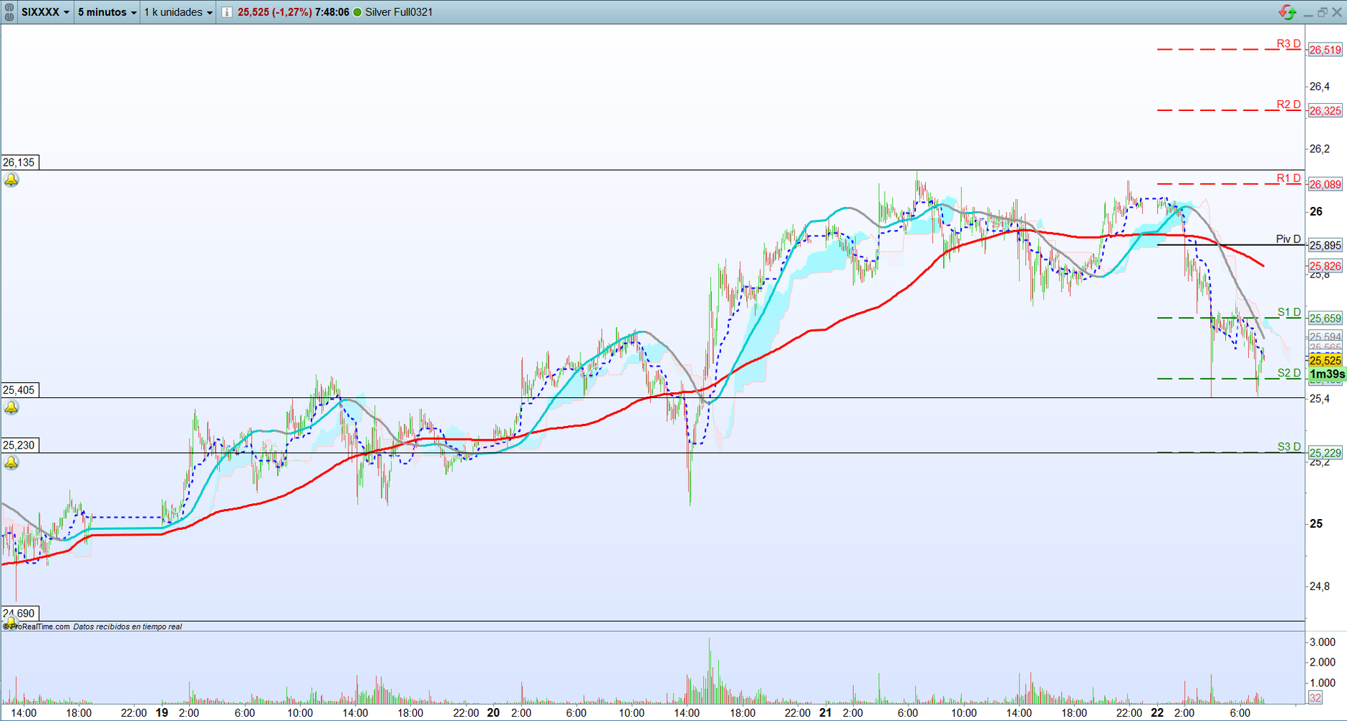Viewport: 1347px width, 721px height.
Task: Click the chain link icon beside SIXXXX
Action: pyautogui.click(x=9, y=12)
